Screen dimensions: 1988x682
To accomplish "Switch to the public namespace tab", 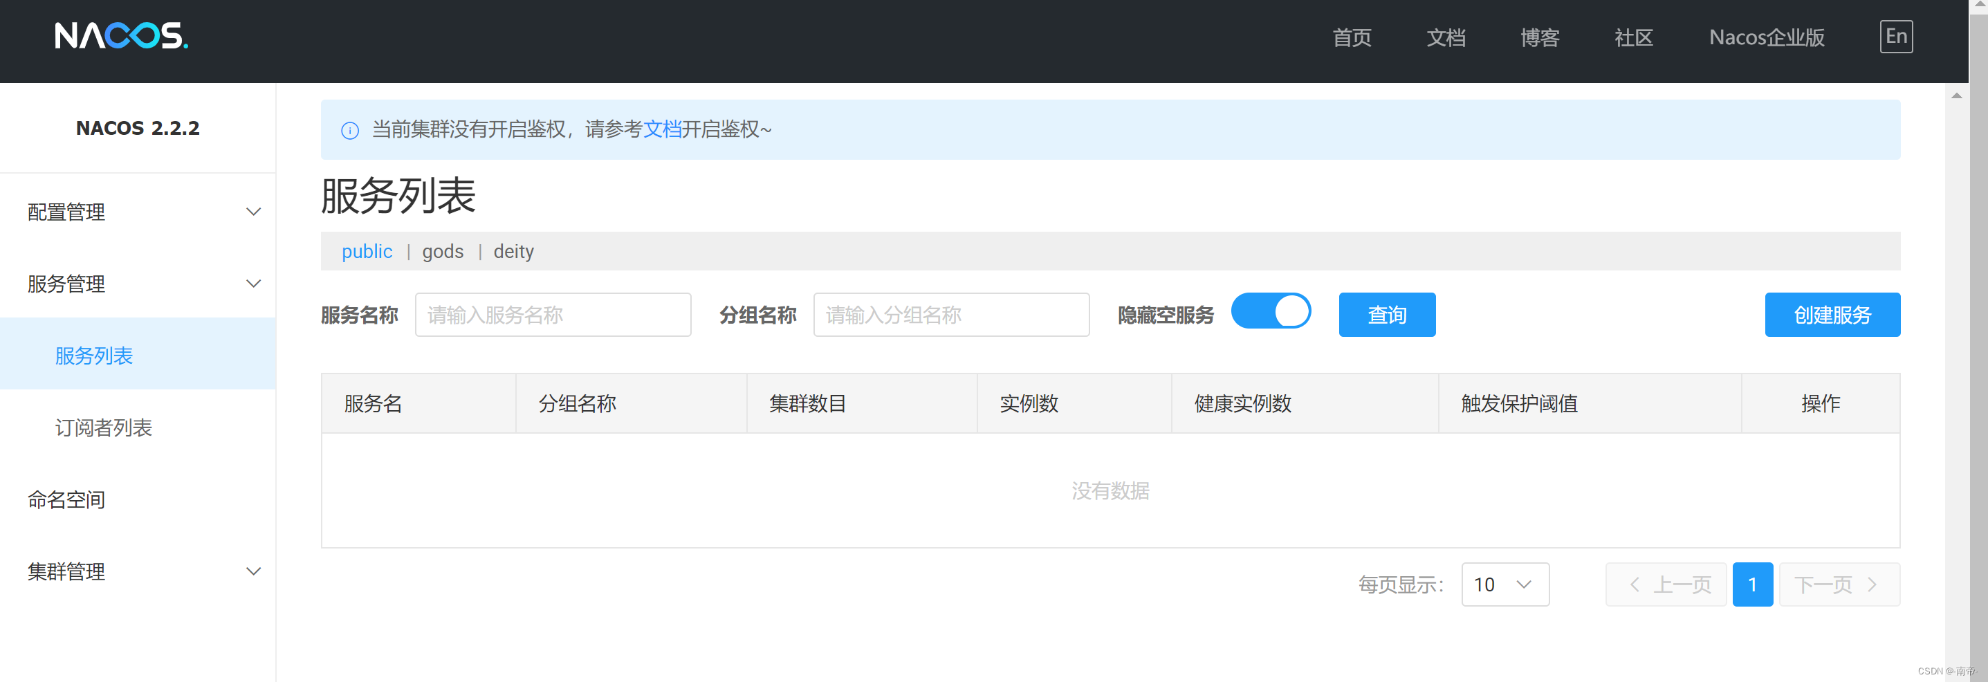I will (367, 250).
